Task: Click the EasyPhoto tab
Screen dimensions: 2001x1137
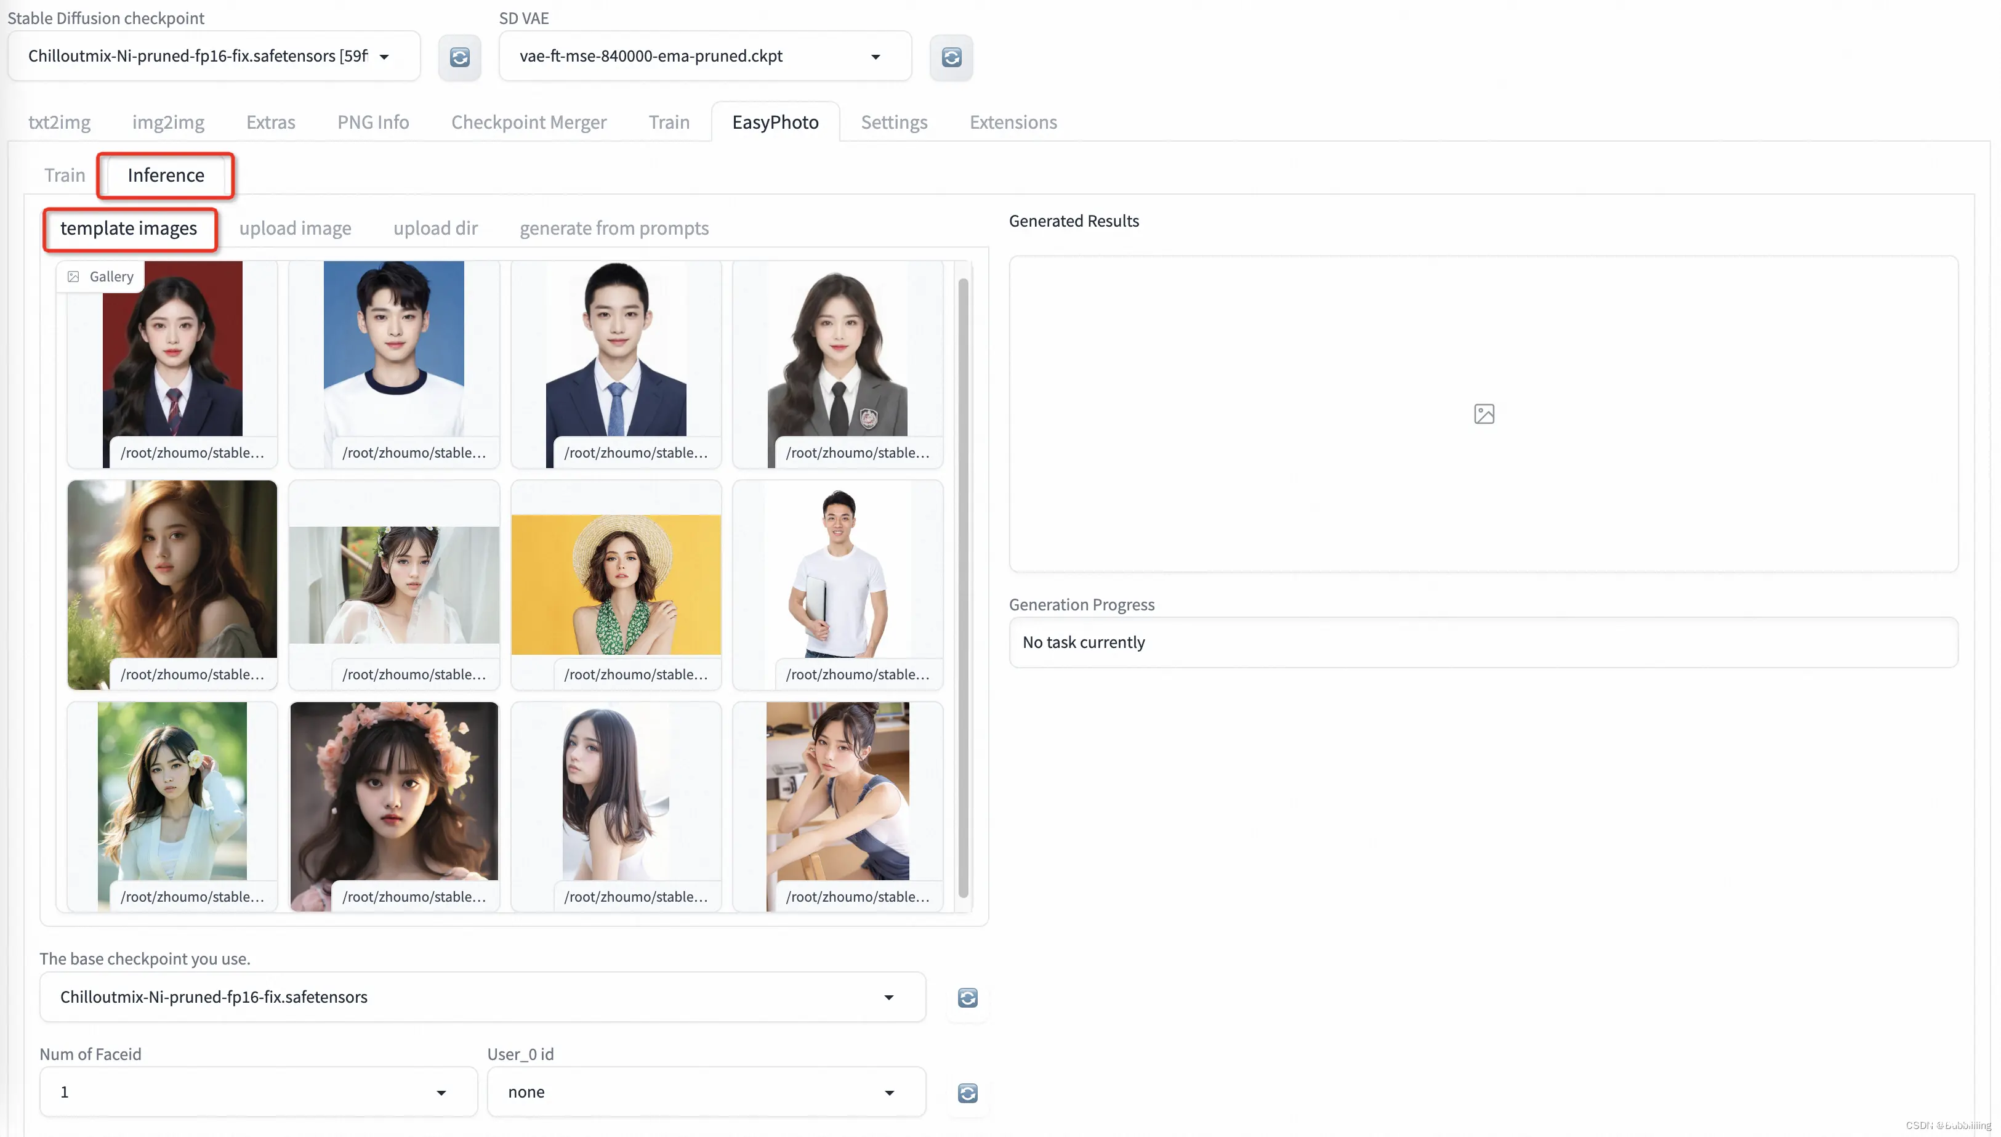Action: 775,121
